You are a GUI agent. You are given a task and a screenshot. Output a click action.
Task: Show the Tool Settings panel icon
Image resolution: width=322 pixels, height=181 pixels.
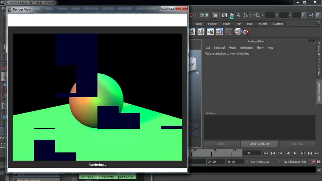coord(311,15)
